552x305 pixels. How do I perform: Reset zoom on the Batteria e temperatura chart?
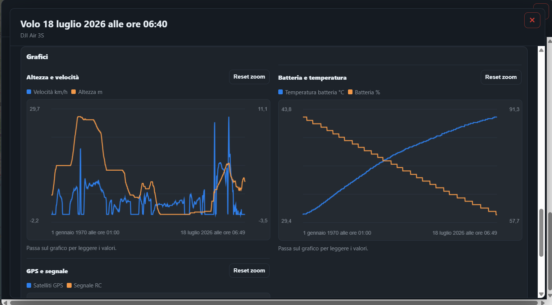(501, 77)
